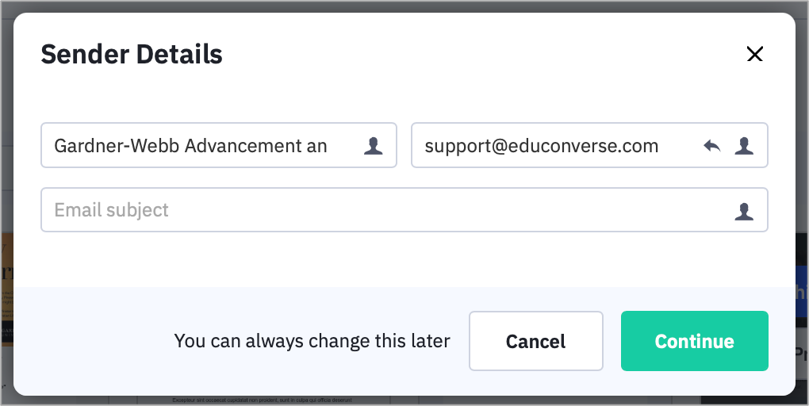
Task: Click the dimmed blue button behind the dialog's right edge
Action: [x=802, y=290]
